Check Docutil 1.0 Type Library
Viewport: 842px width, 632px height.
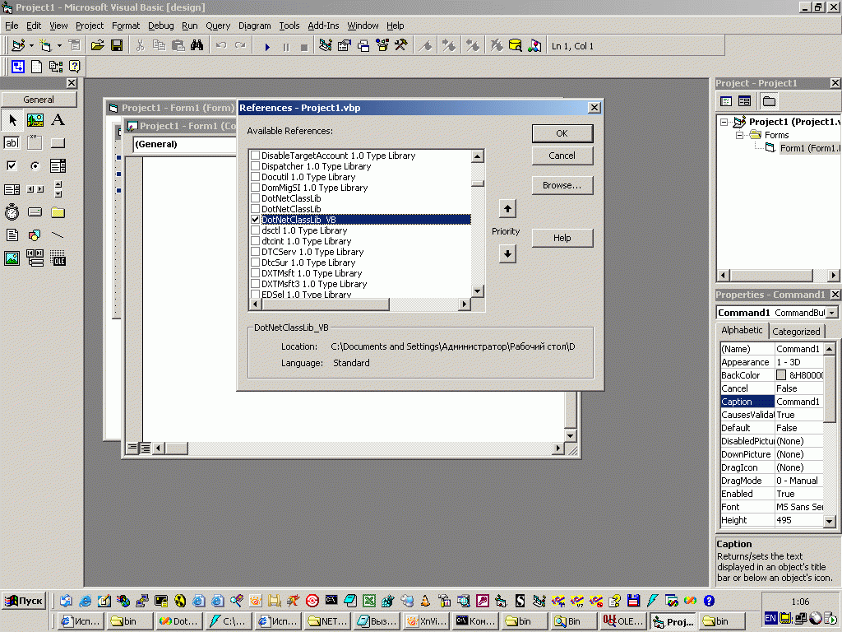click(x=256, y=177)
